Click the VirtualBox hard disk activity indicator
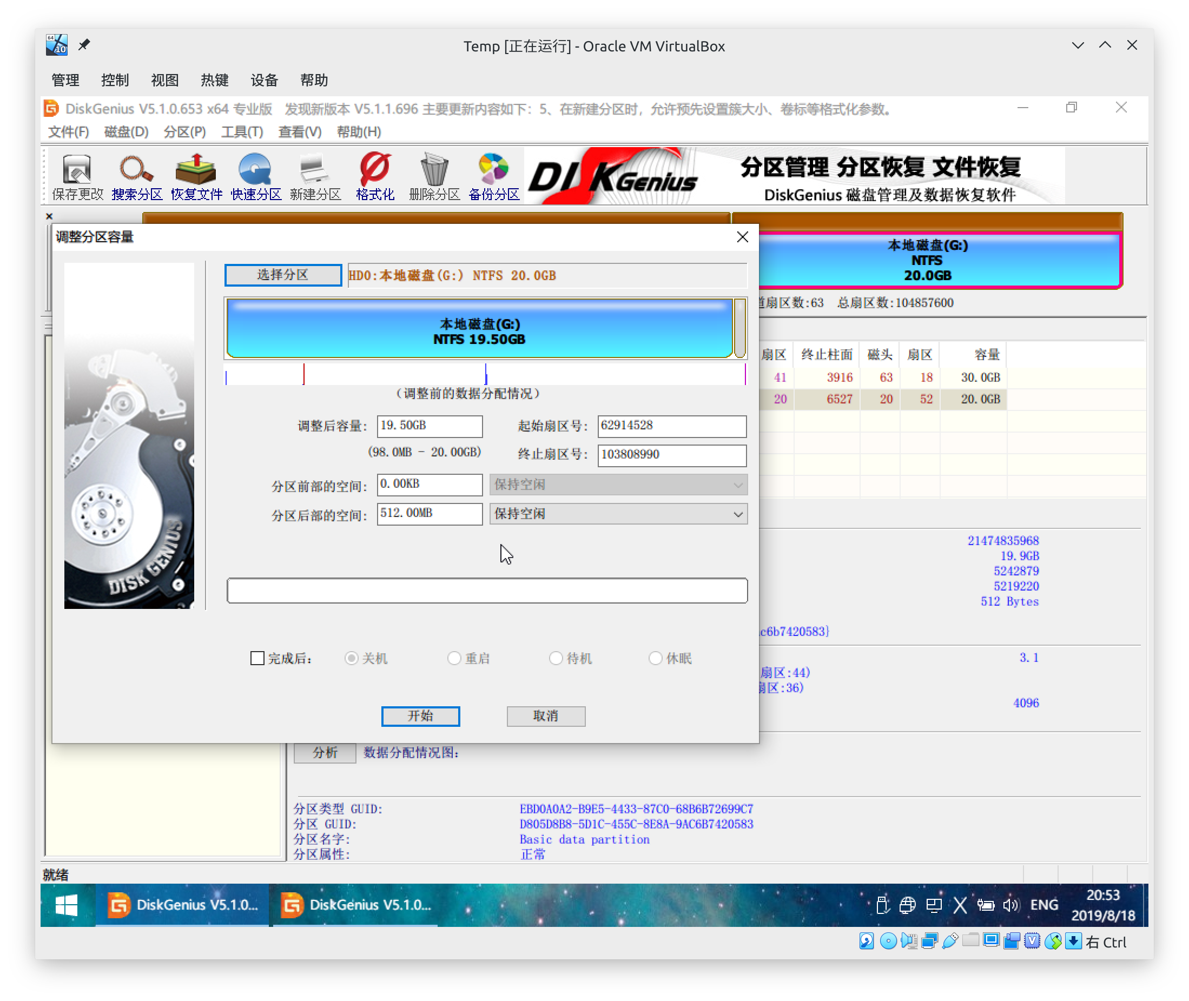This screenshot has width=1189, height=1001. [866, 941]
